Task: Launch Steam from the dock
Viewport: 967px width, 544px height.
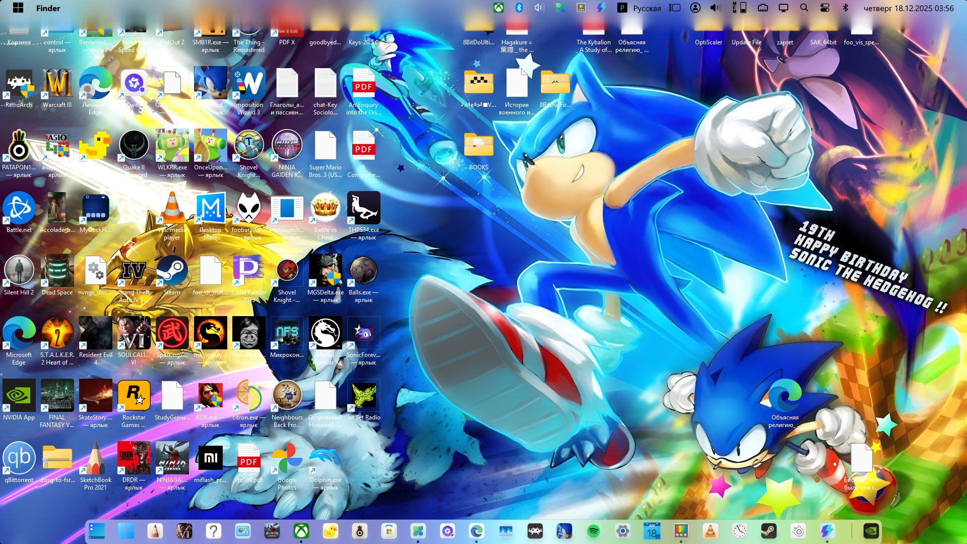Action: point(769,531)
